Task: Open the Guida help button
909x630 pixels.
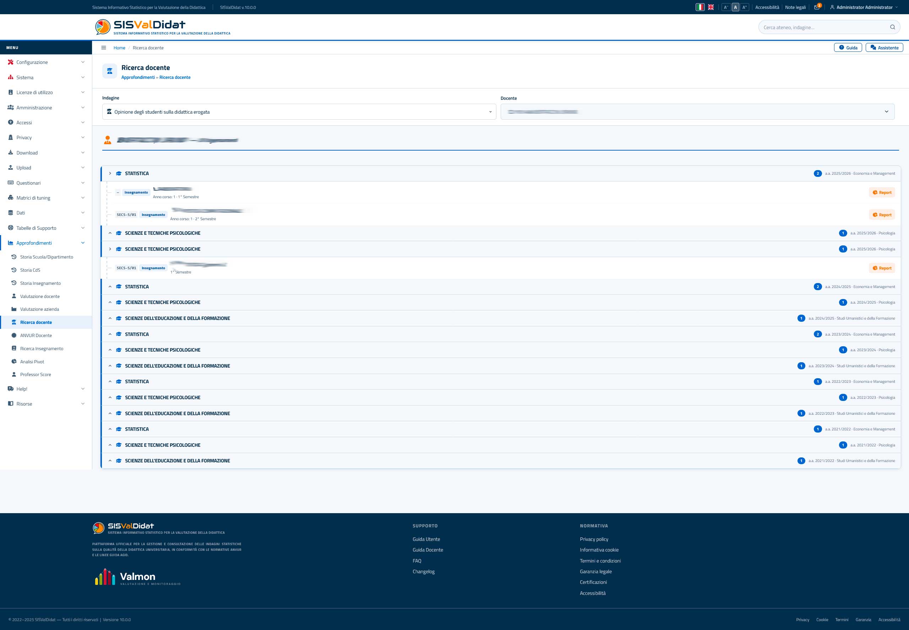Action: click(848, 48)
